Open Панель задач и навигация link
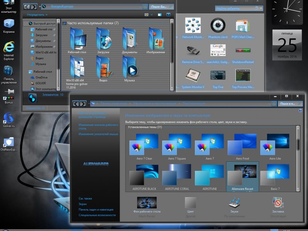Image resolution: width=308 pixels, height=231 pixels. click(x=96, y=209)
